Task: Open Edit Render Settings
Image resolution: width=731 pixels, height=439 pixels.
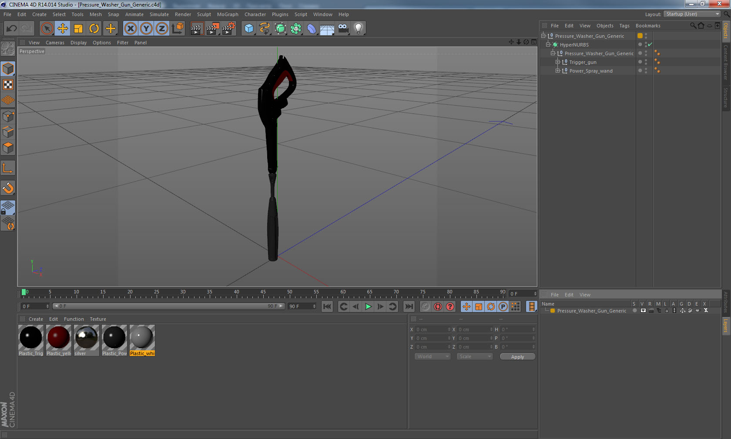Action: [229, 29]
